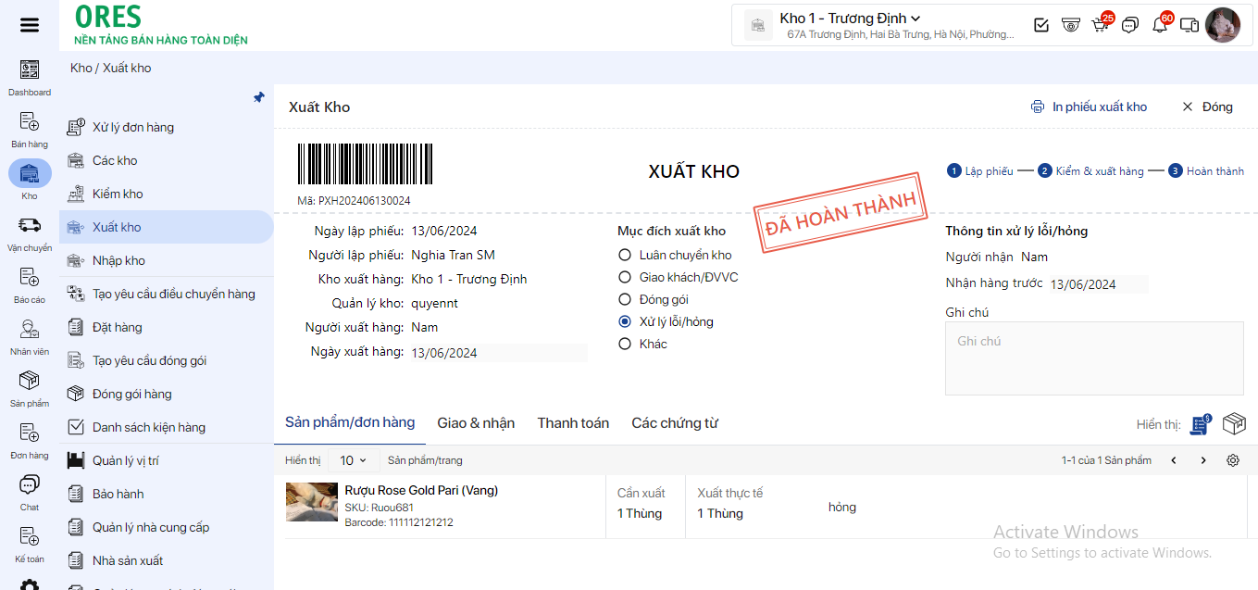Open table settings gear icon
The image size is (1258, 590).
tap(1233, 460)
